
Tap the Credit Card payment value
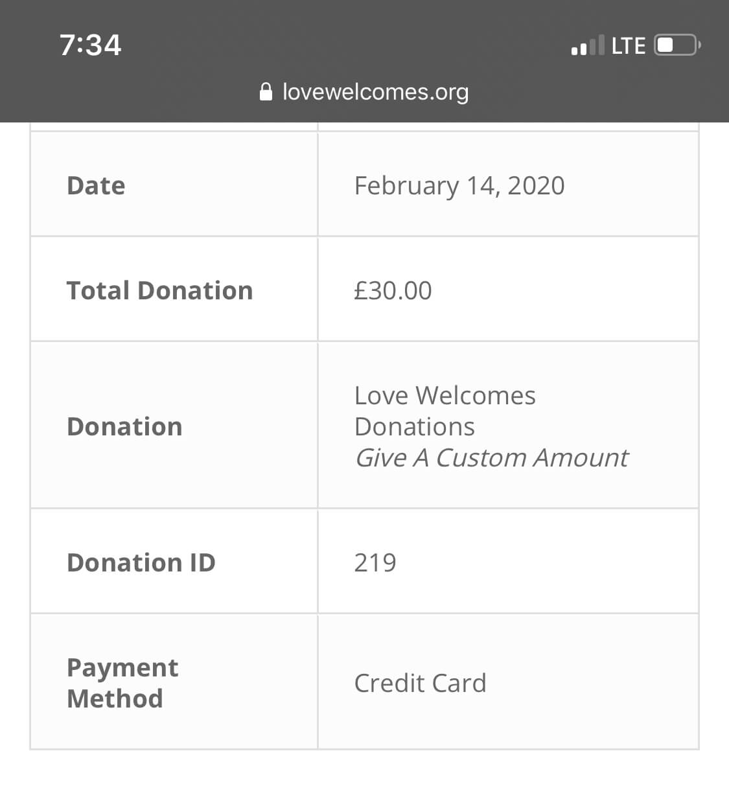(420, 683)
